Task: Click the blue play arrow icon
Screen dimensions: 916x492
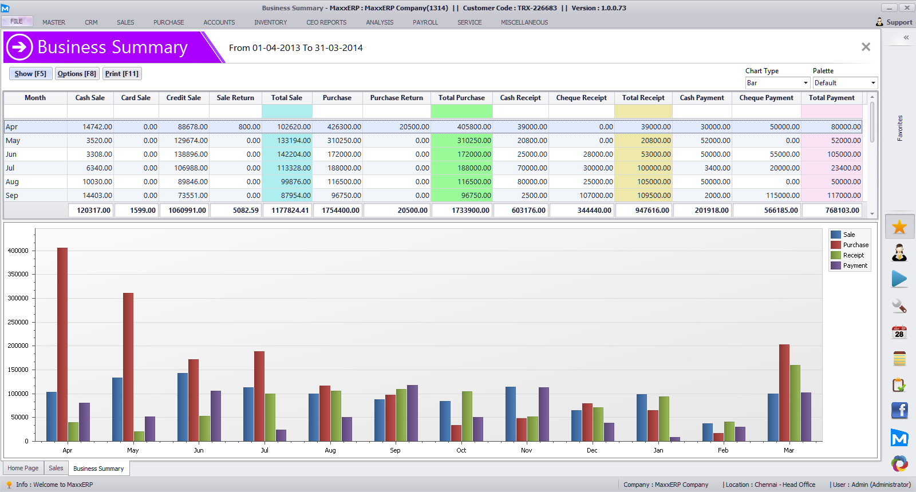Action: [899, 279]
